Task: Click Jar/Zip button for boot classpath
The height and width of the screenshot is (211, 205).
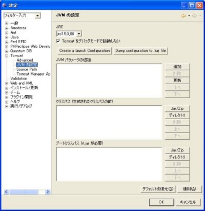Action: point(177,150)
